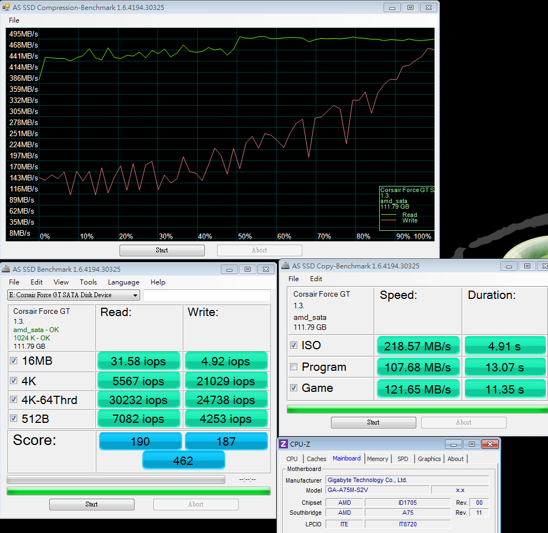Close the CPU-Z window
The width and height of the screenshot is (548, 533).
click(x=490, y=444)
